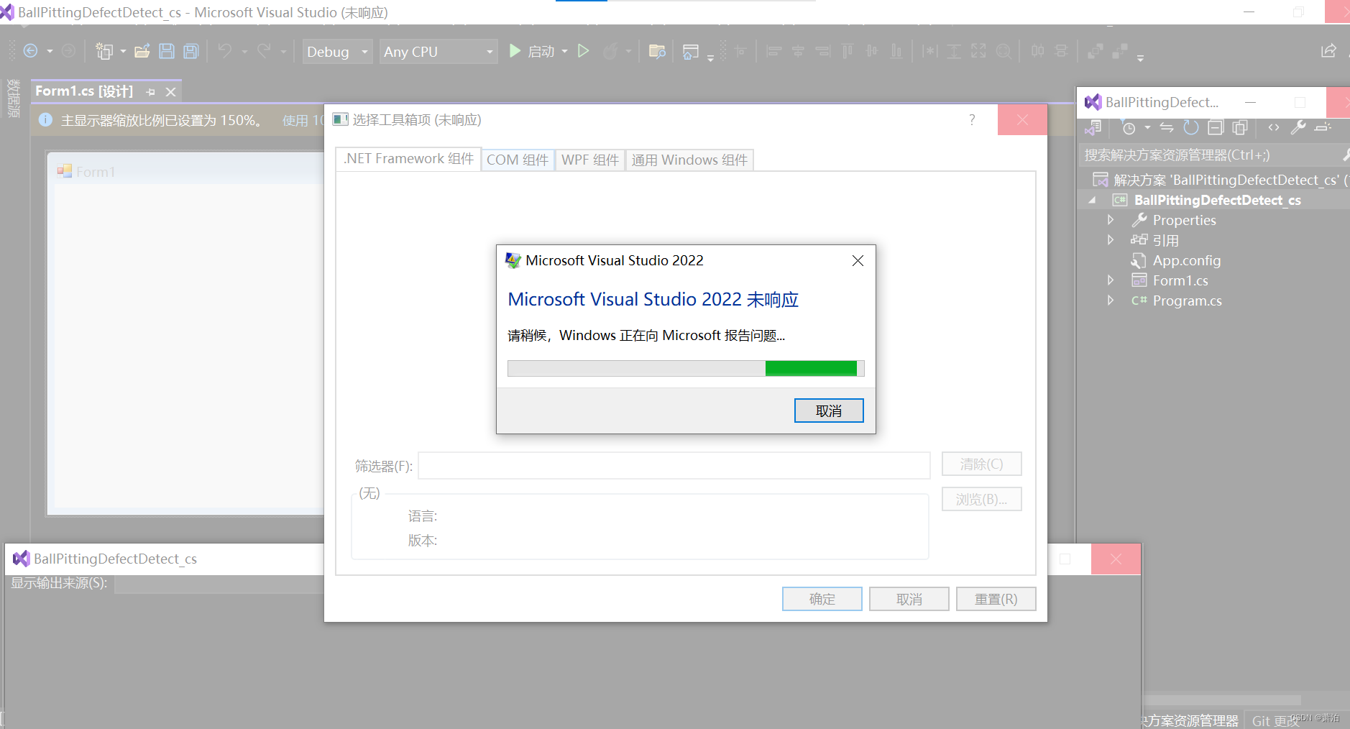Screen dimensions: 1350x729
Task: Open the Any CPU platform dropdown
Action: 438,51
